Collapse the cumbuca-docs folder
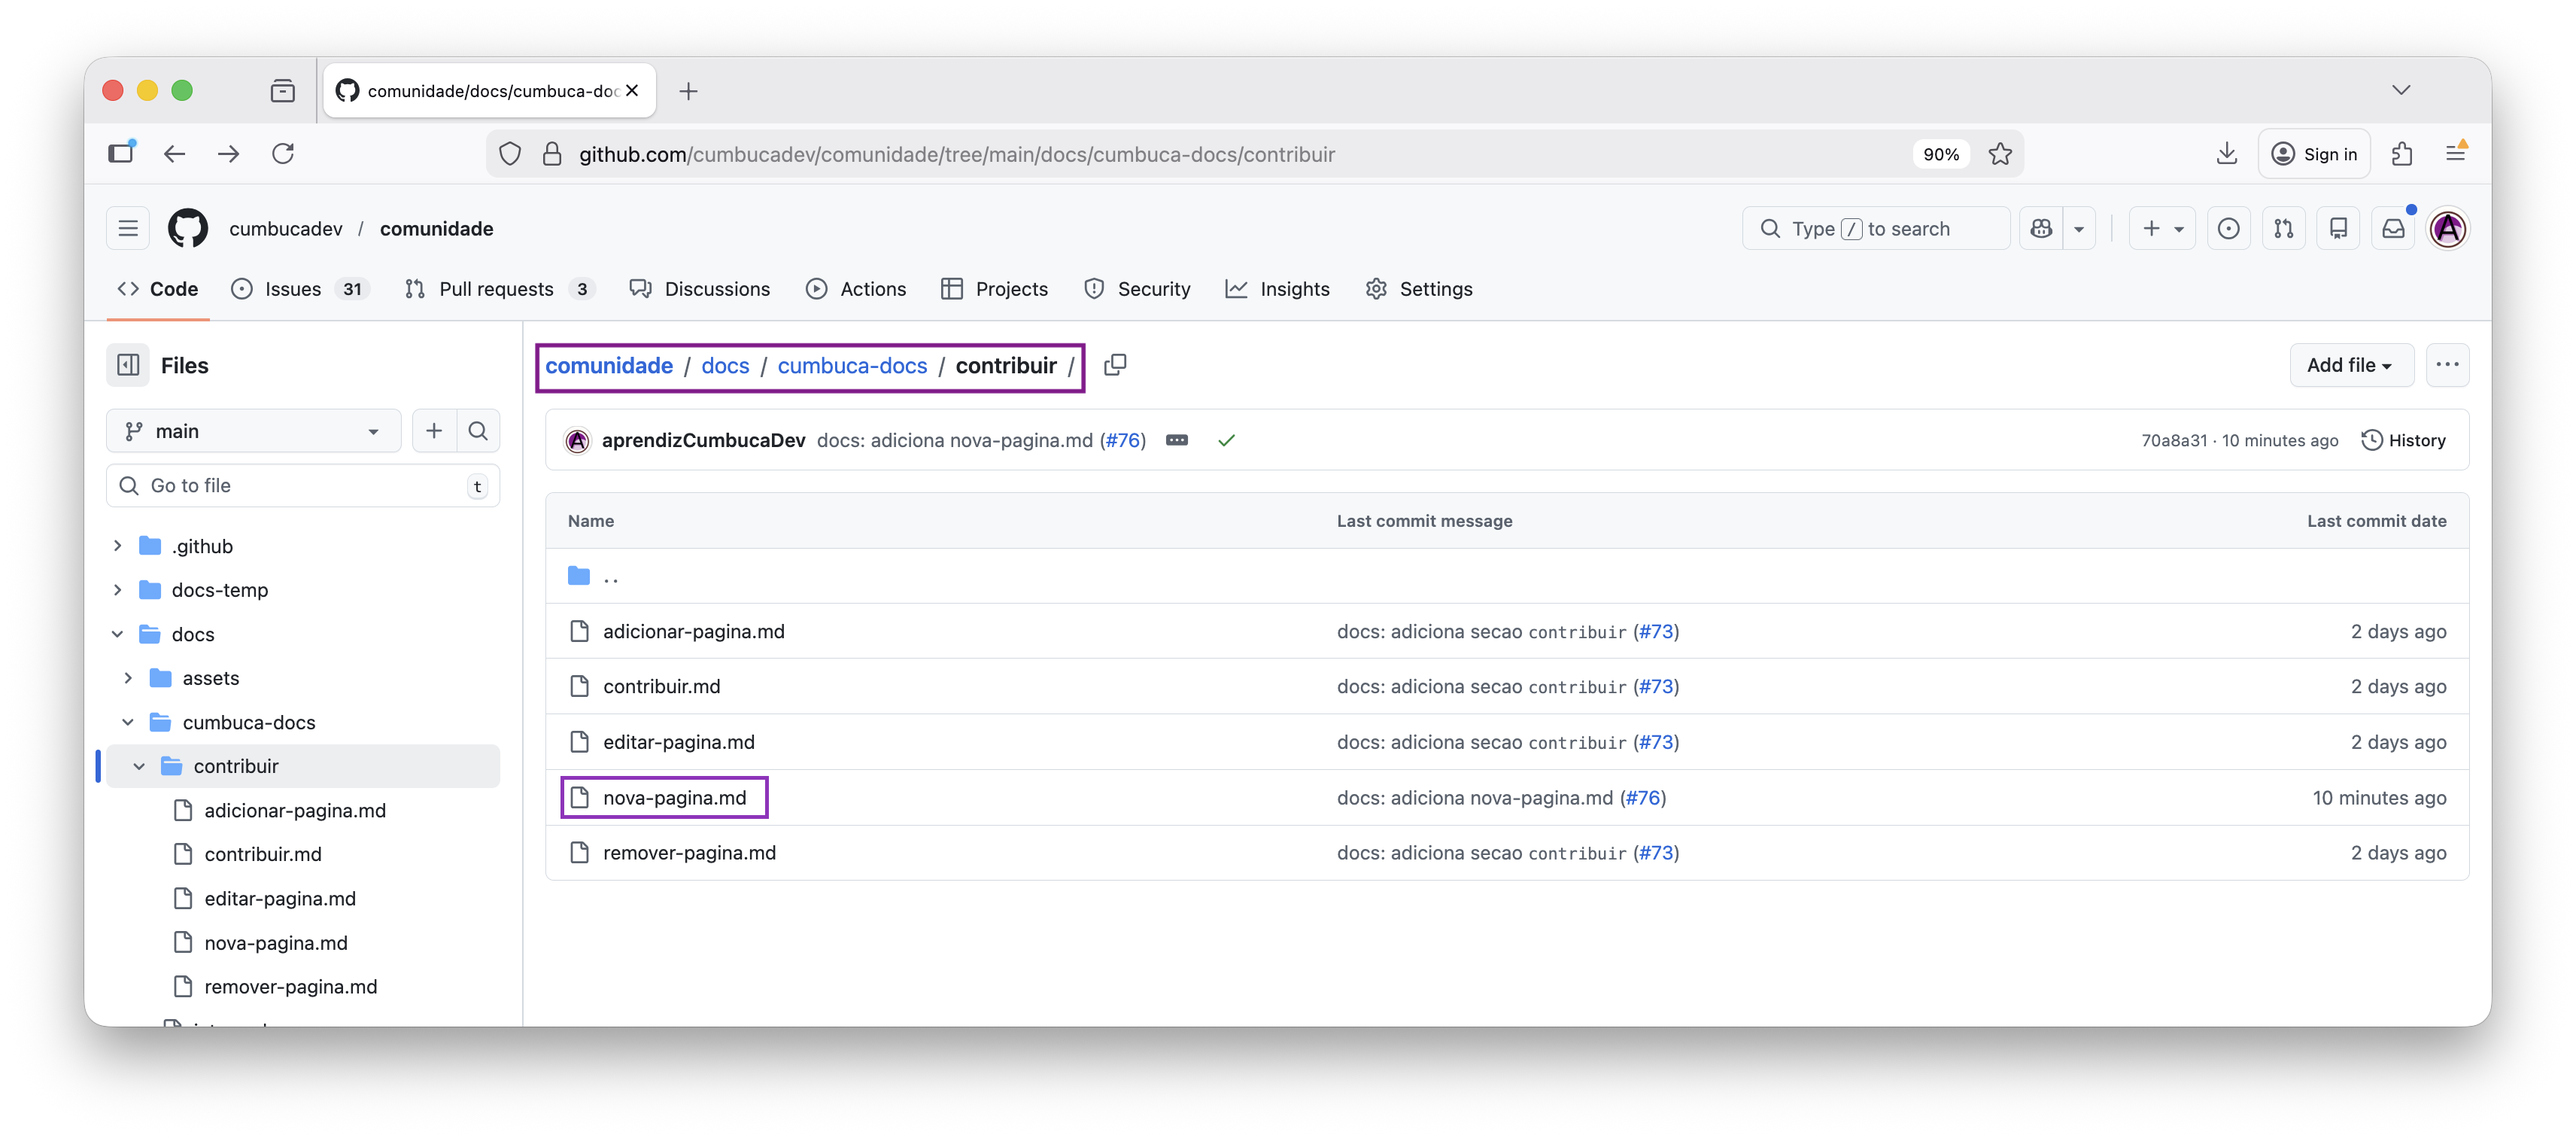This screenshot has height=1138, width=2576. click(x=128, y=722)
